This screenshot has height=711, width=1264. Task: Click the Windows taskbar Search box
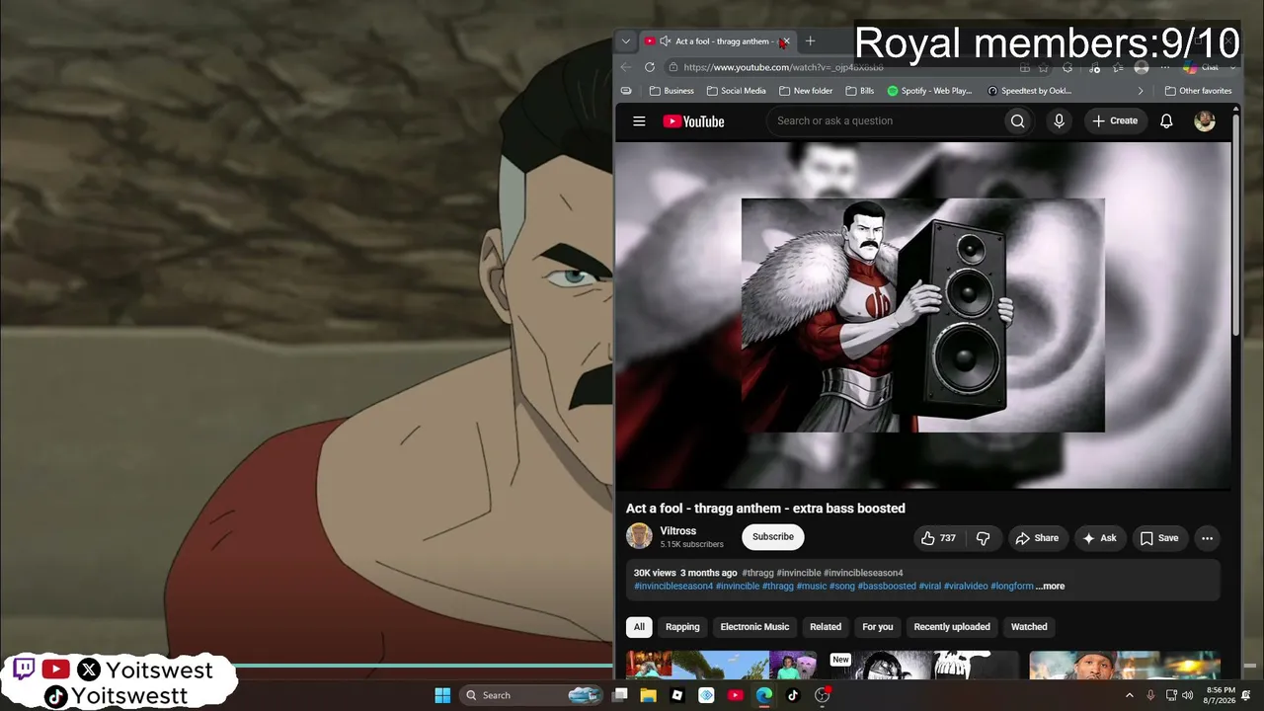532,695
